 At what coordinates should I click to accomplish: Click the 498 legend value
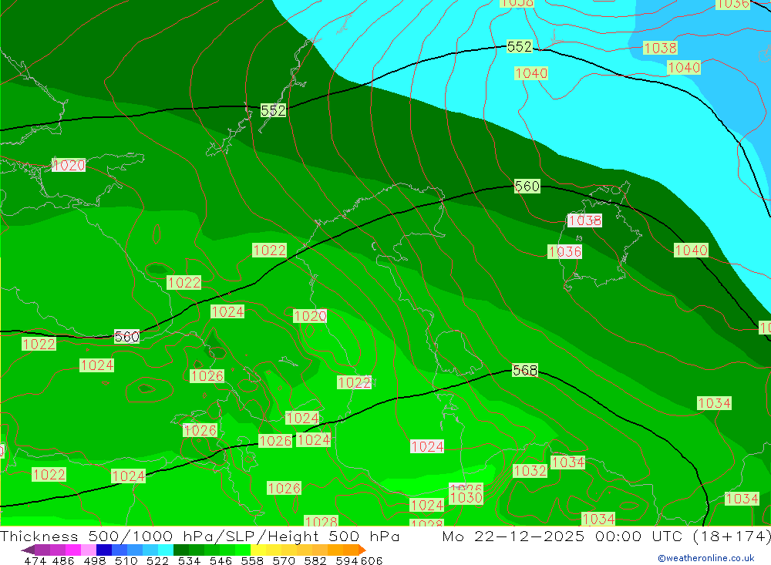coord(94,560)
